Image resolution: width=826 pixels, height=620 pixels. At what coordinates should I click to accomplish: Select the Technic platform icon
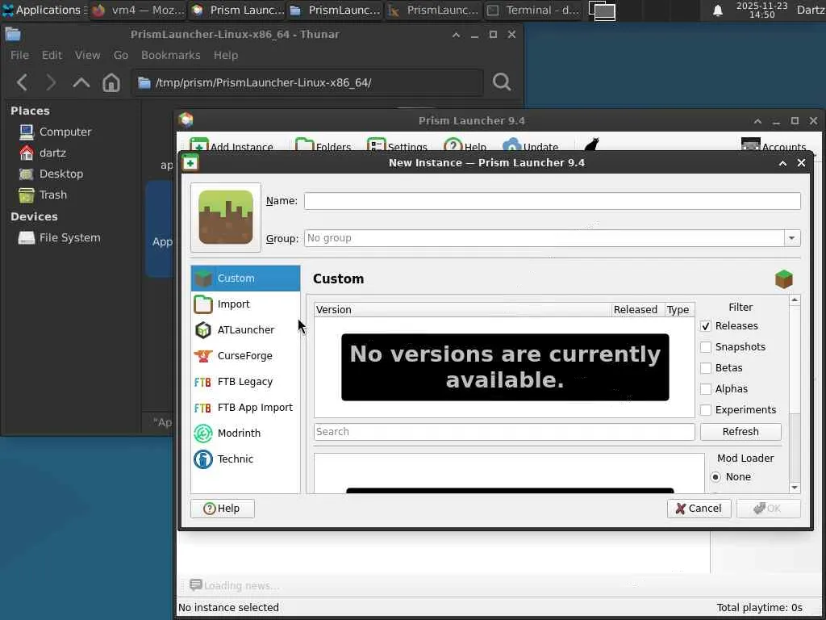coord(202,459)
